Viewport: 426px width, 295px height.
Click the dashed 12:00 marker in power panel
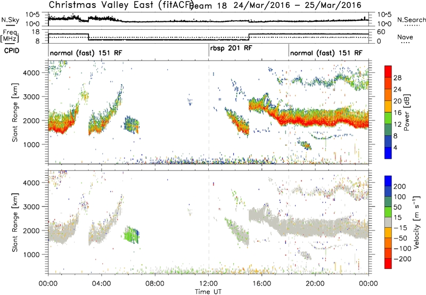[x=209, y=112]
